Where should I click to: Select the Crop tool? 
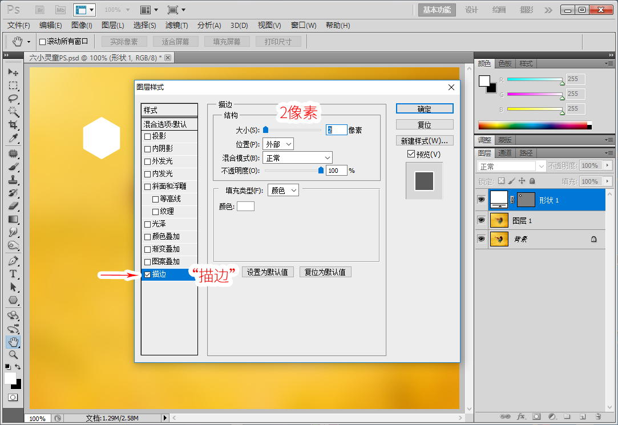point(13,125)
